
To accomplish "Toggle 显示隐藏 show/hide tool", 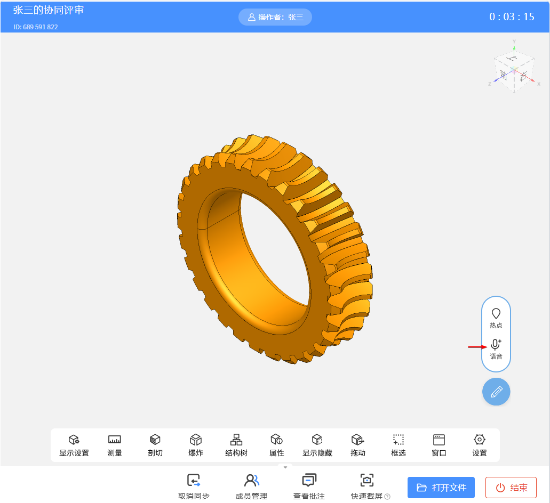I will (317, 445).
